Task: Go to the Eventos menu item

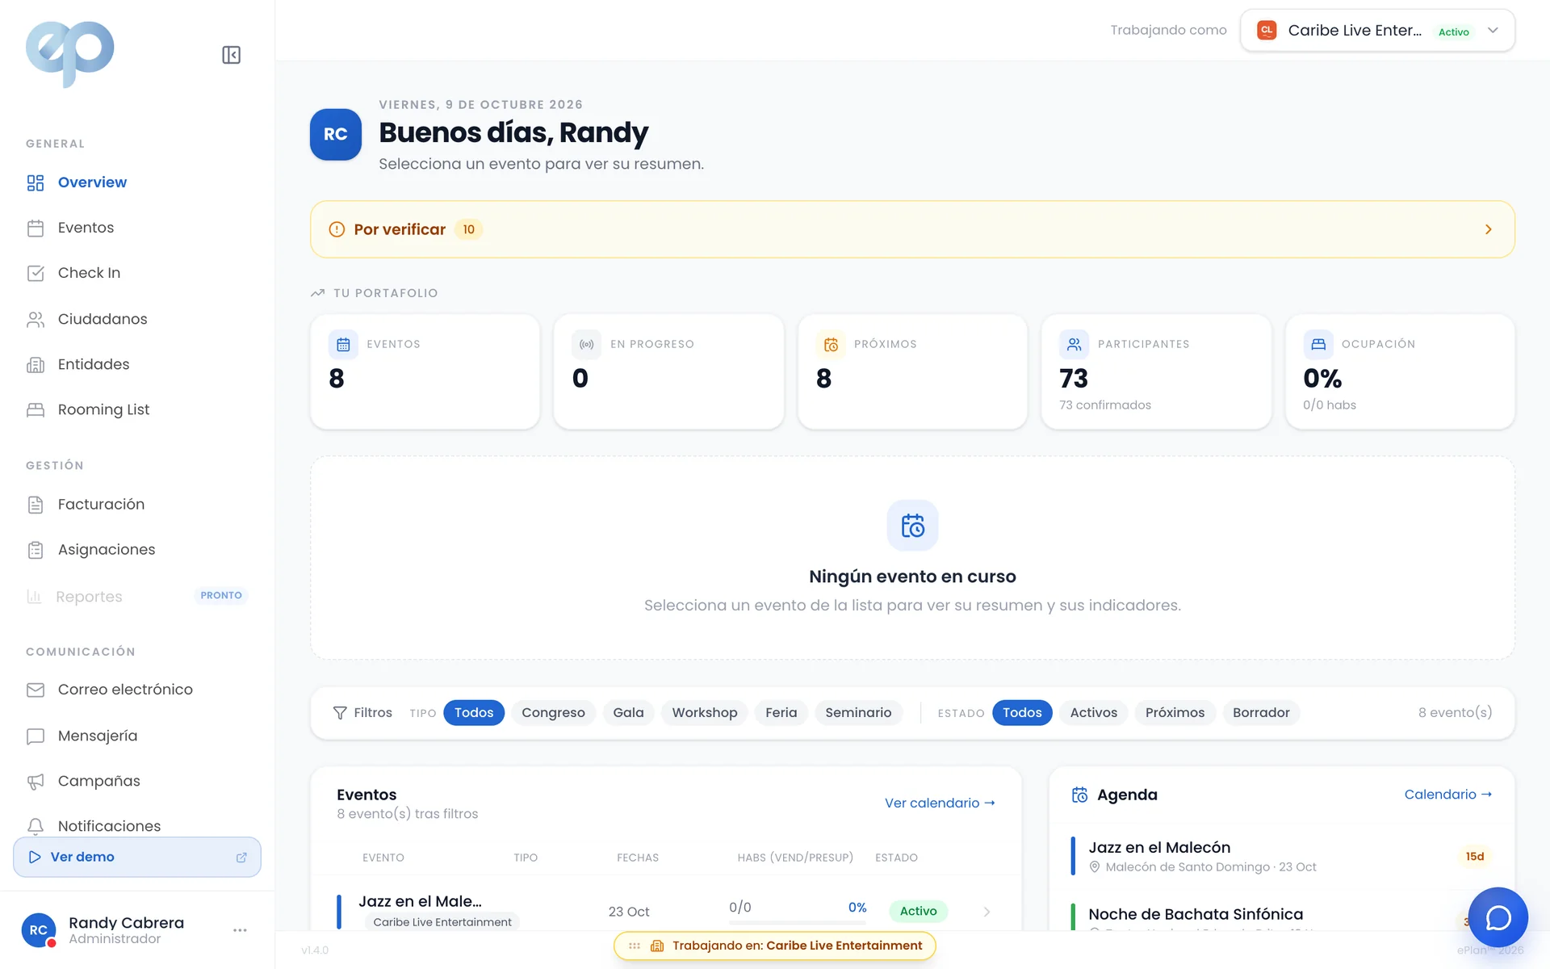Action: (137, 228)
